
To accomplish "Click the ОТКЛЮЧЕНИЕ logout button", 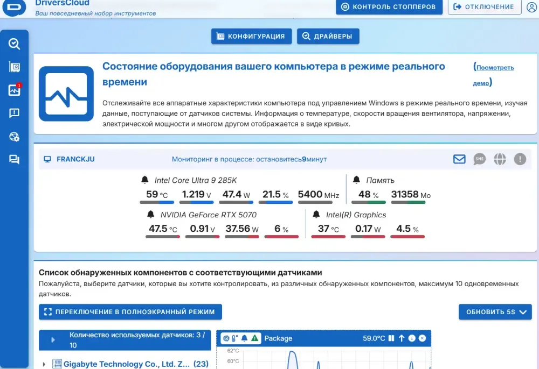I will click(x=485, y=7).
